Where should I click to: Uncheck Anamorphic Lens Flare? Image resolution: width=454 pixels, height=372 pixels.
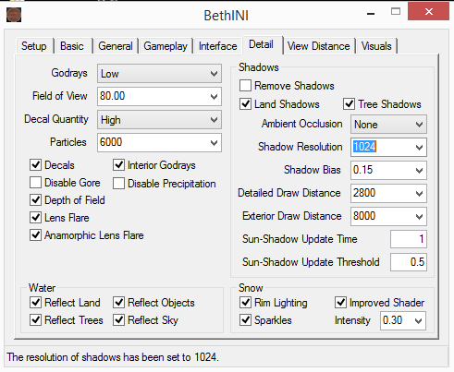tap(35, 235)
